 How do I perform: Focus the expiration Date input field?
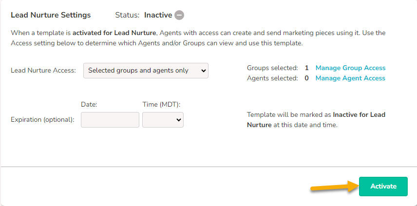pos(110,120)
